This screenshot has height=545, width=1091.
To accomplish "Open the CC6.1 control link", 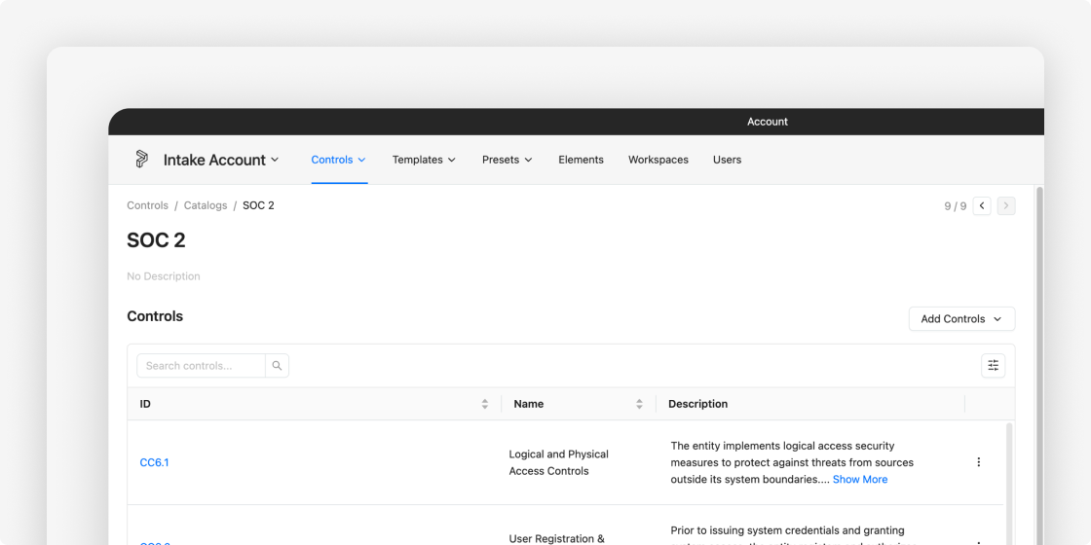I will [155, 462].
